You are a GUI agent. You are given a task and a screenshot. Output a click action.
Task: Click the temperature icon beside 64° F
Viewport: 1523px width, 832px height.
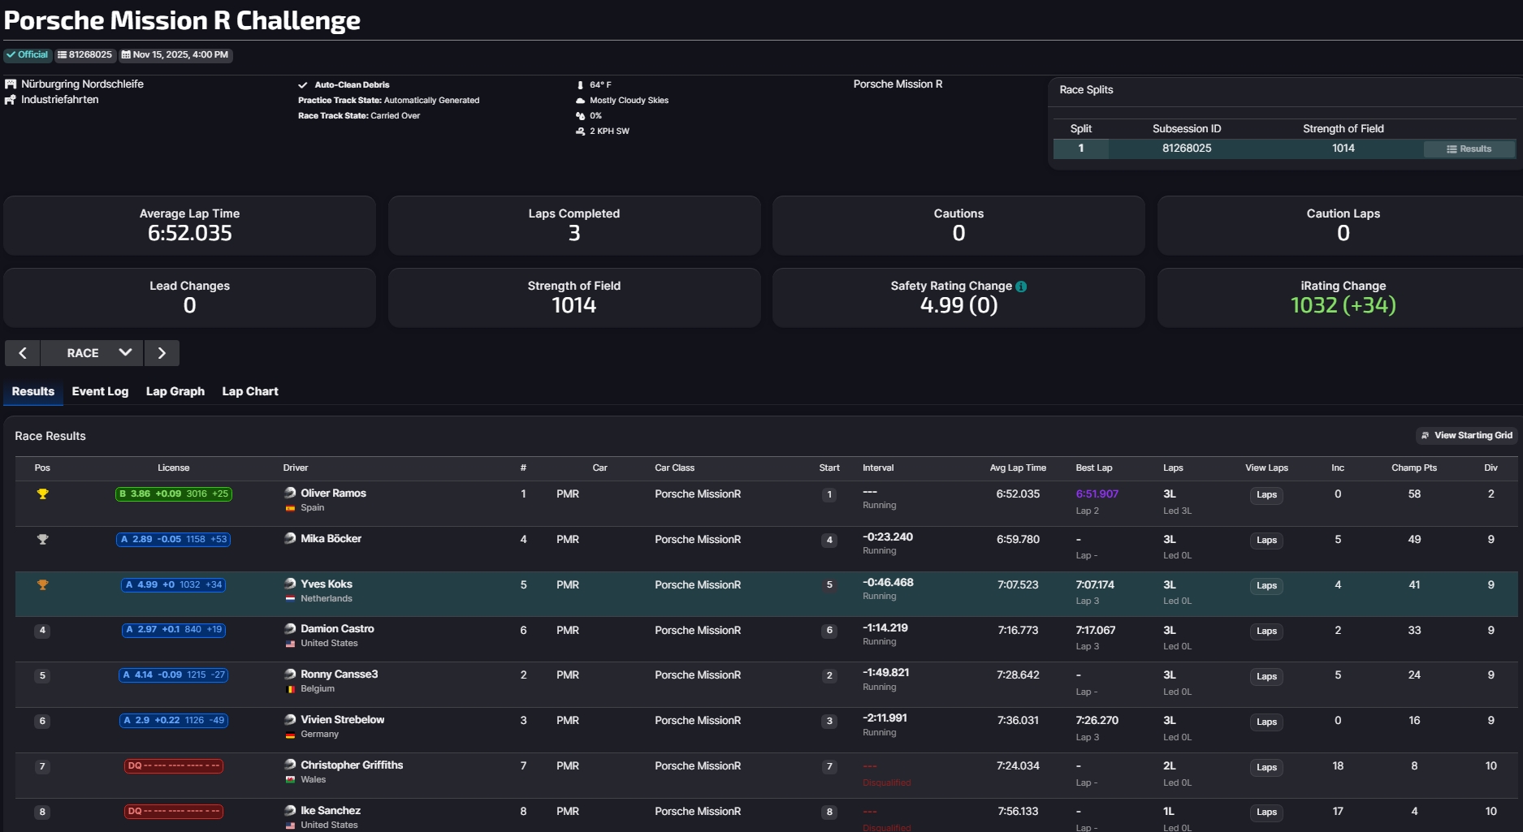point(579,84)
